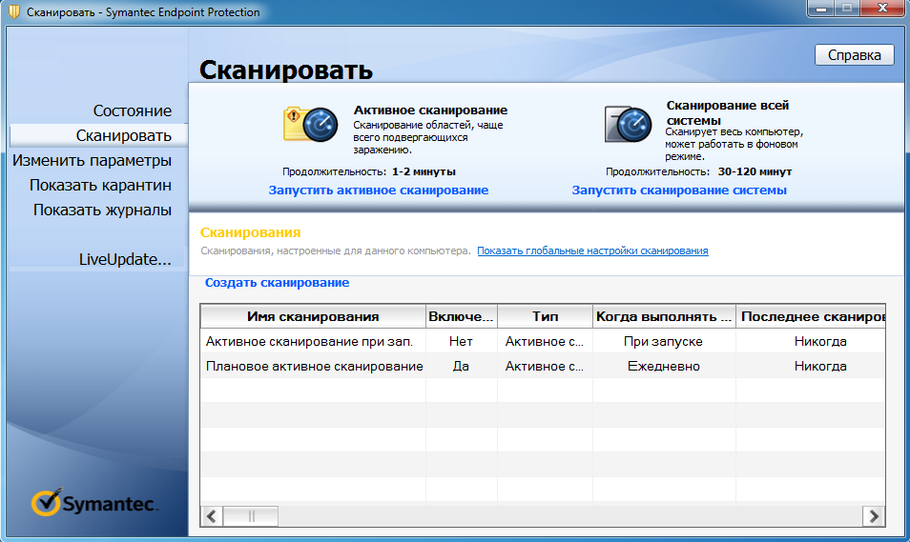Click the horizontal scrollbar left arrow

(x=211, y=516)
